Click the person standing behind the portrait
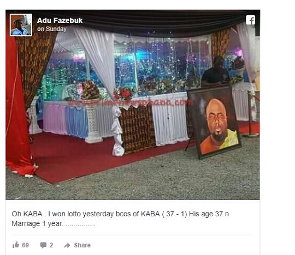 coord(216,71)
